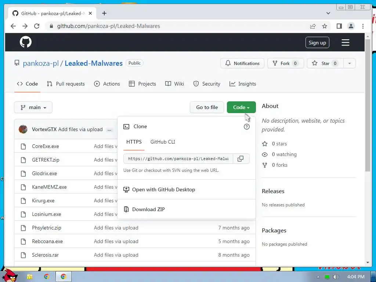Open the Rebcoana.exe file

point(47,241)
